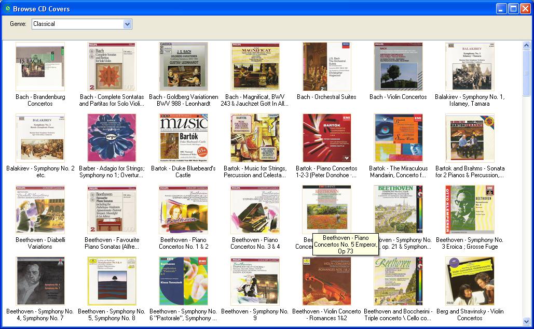Select the Bach Violin Concertos cover
Screen dimensions: 534x329
pyautogui.click(x=398, y=67)
